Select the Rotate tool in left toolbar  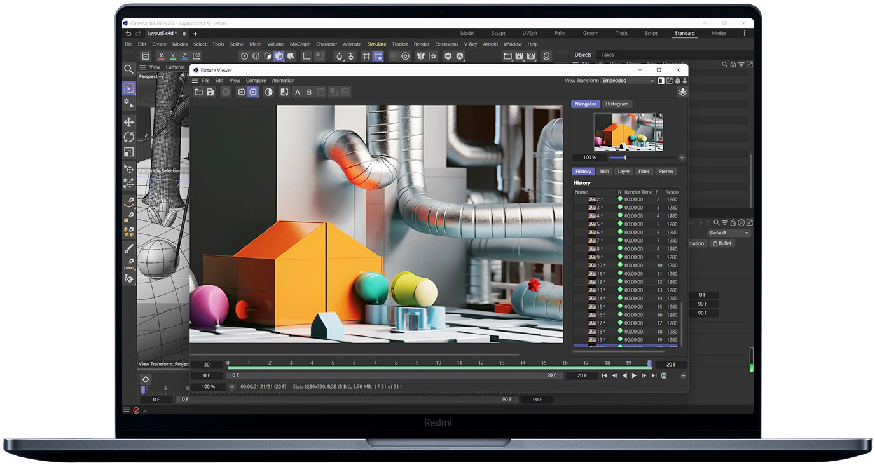click(129, 137)
